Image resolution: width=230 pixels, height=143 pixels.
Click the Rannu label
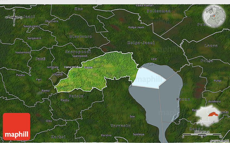coord(182,99)
